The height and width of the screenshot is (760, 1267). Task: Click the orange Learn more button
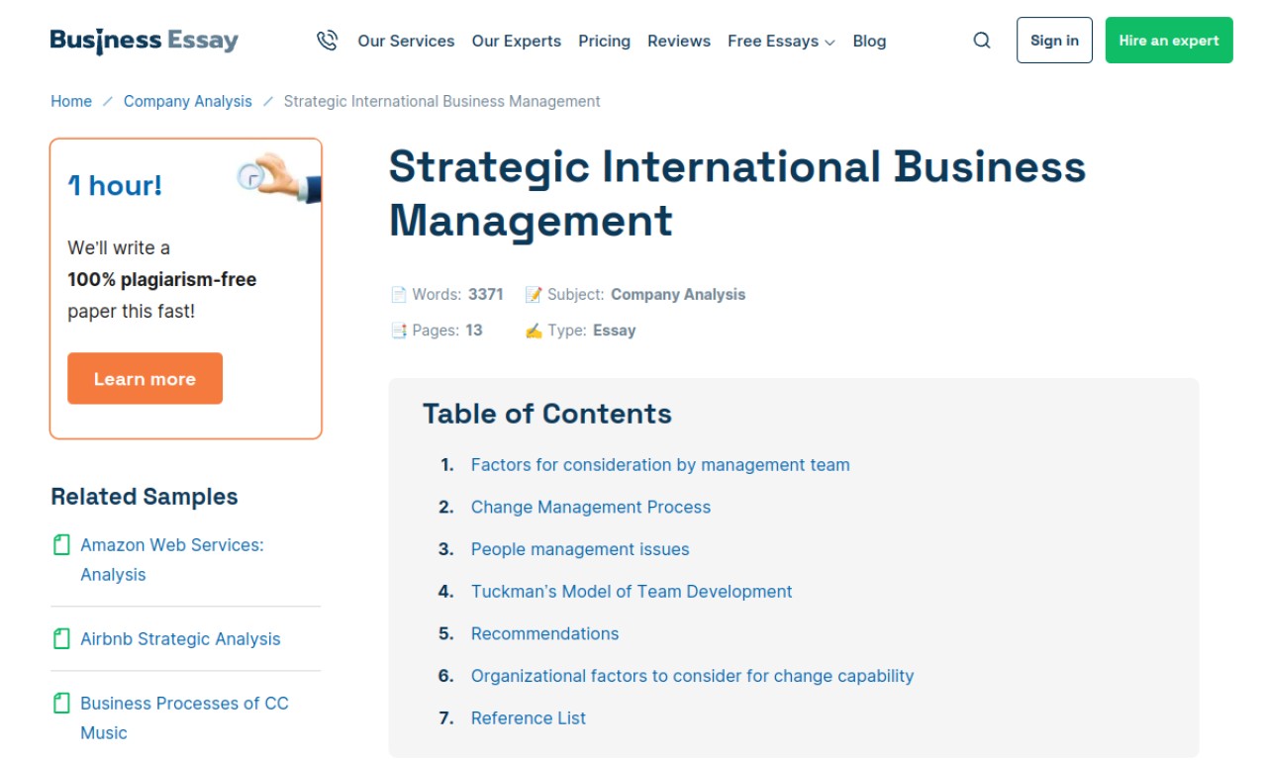(x=145, y=379)
